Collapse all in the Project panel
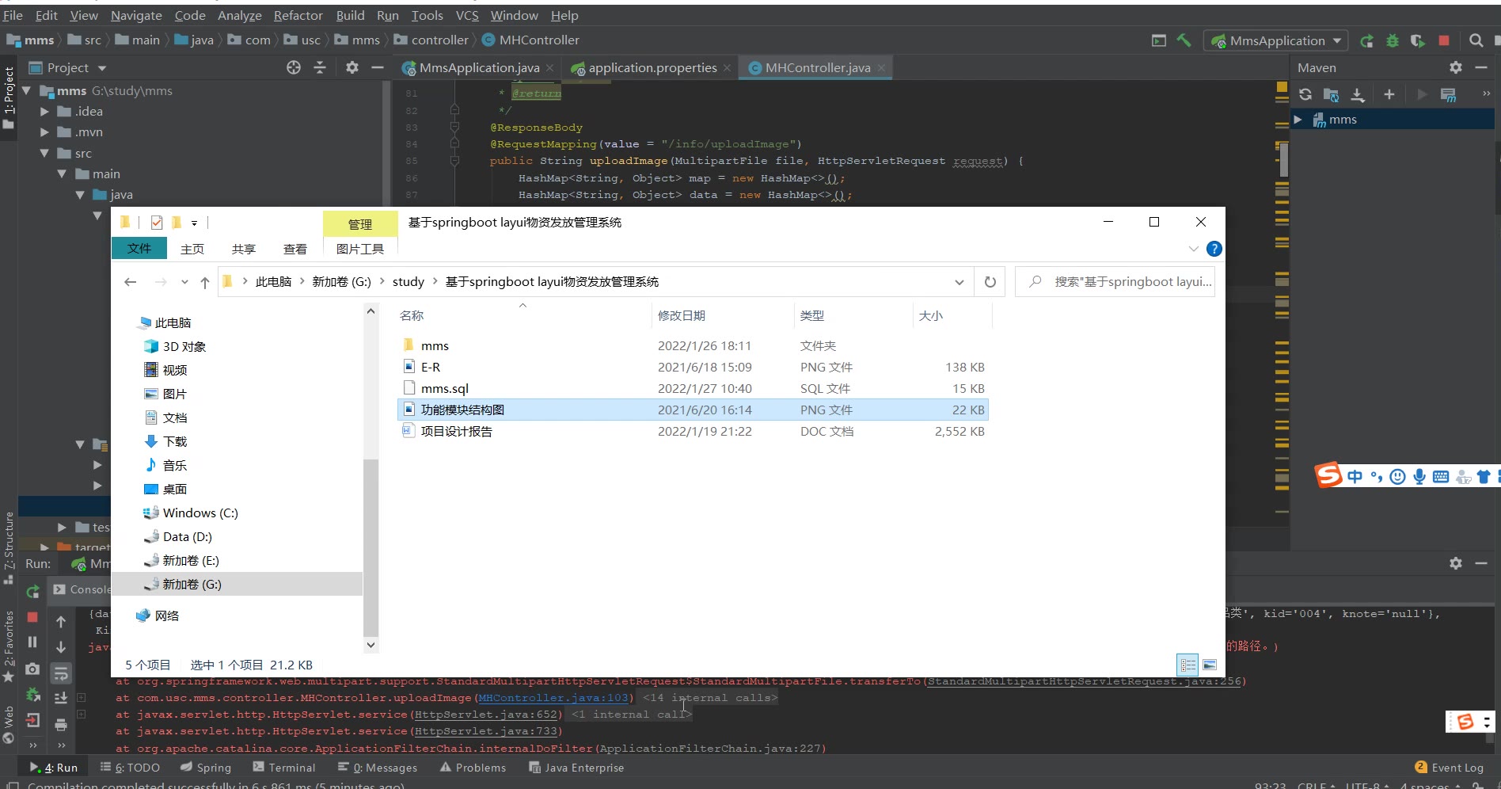 [x=320, y=67]
